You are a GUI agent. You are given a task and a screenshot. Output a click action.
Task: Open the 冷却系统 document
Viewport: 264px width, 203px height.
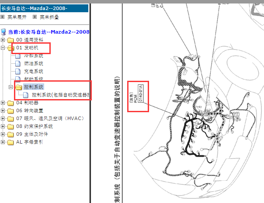(34, 55)
